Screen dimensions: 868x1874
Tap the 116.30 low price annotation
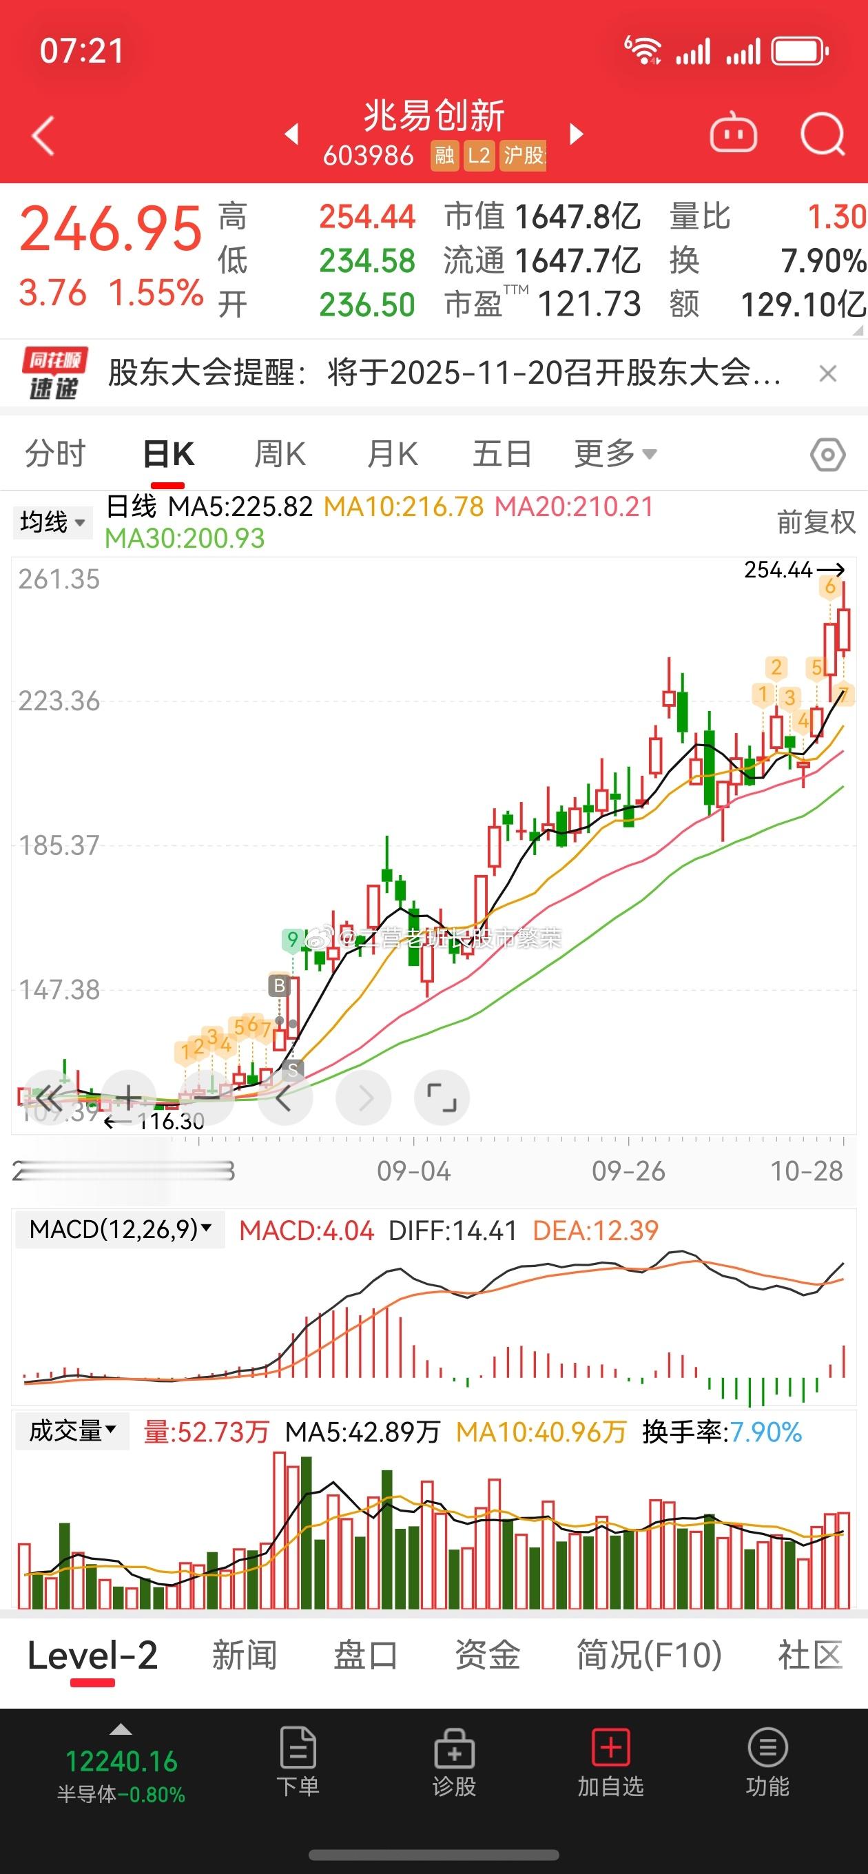(x=154, y=1121)
